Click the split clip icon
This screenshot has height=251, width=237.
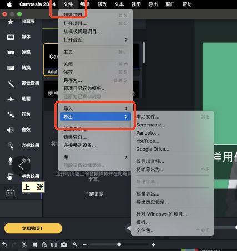click(54, 244)
